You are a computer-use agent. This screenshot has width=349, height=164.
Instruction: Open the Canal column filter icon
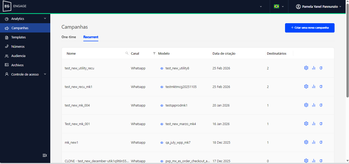point(154,53)
